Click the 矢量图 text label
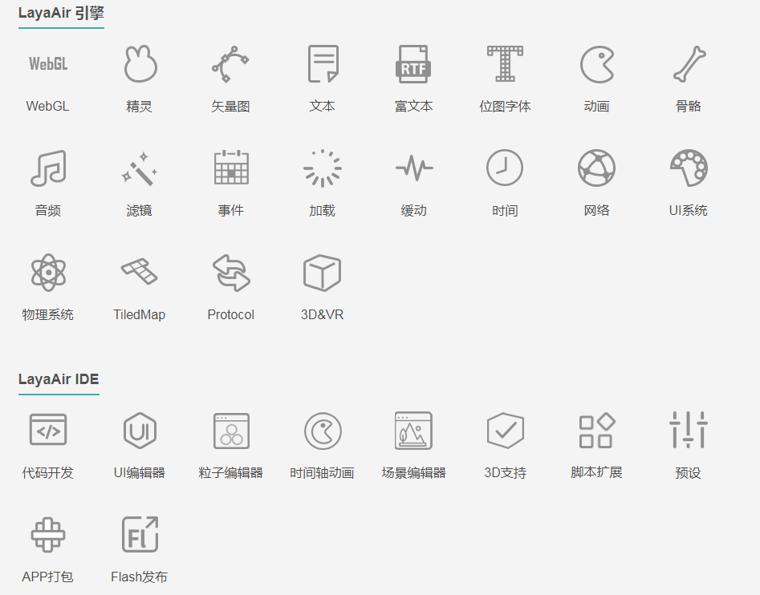This screenshot has width=760, height=595. (230, 106)
